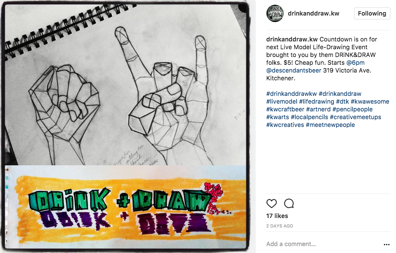Image resolution: width=396 pixels, height=253 pixels.
Task: Open the three-dot more options menu
Action: [x=386, y=244]
